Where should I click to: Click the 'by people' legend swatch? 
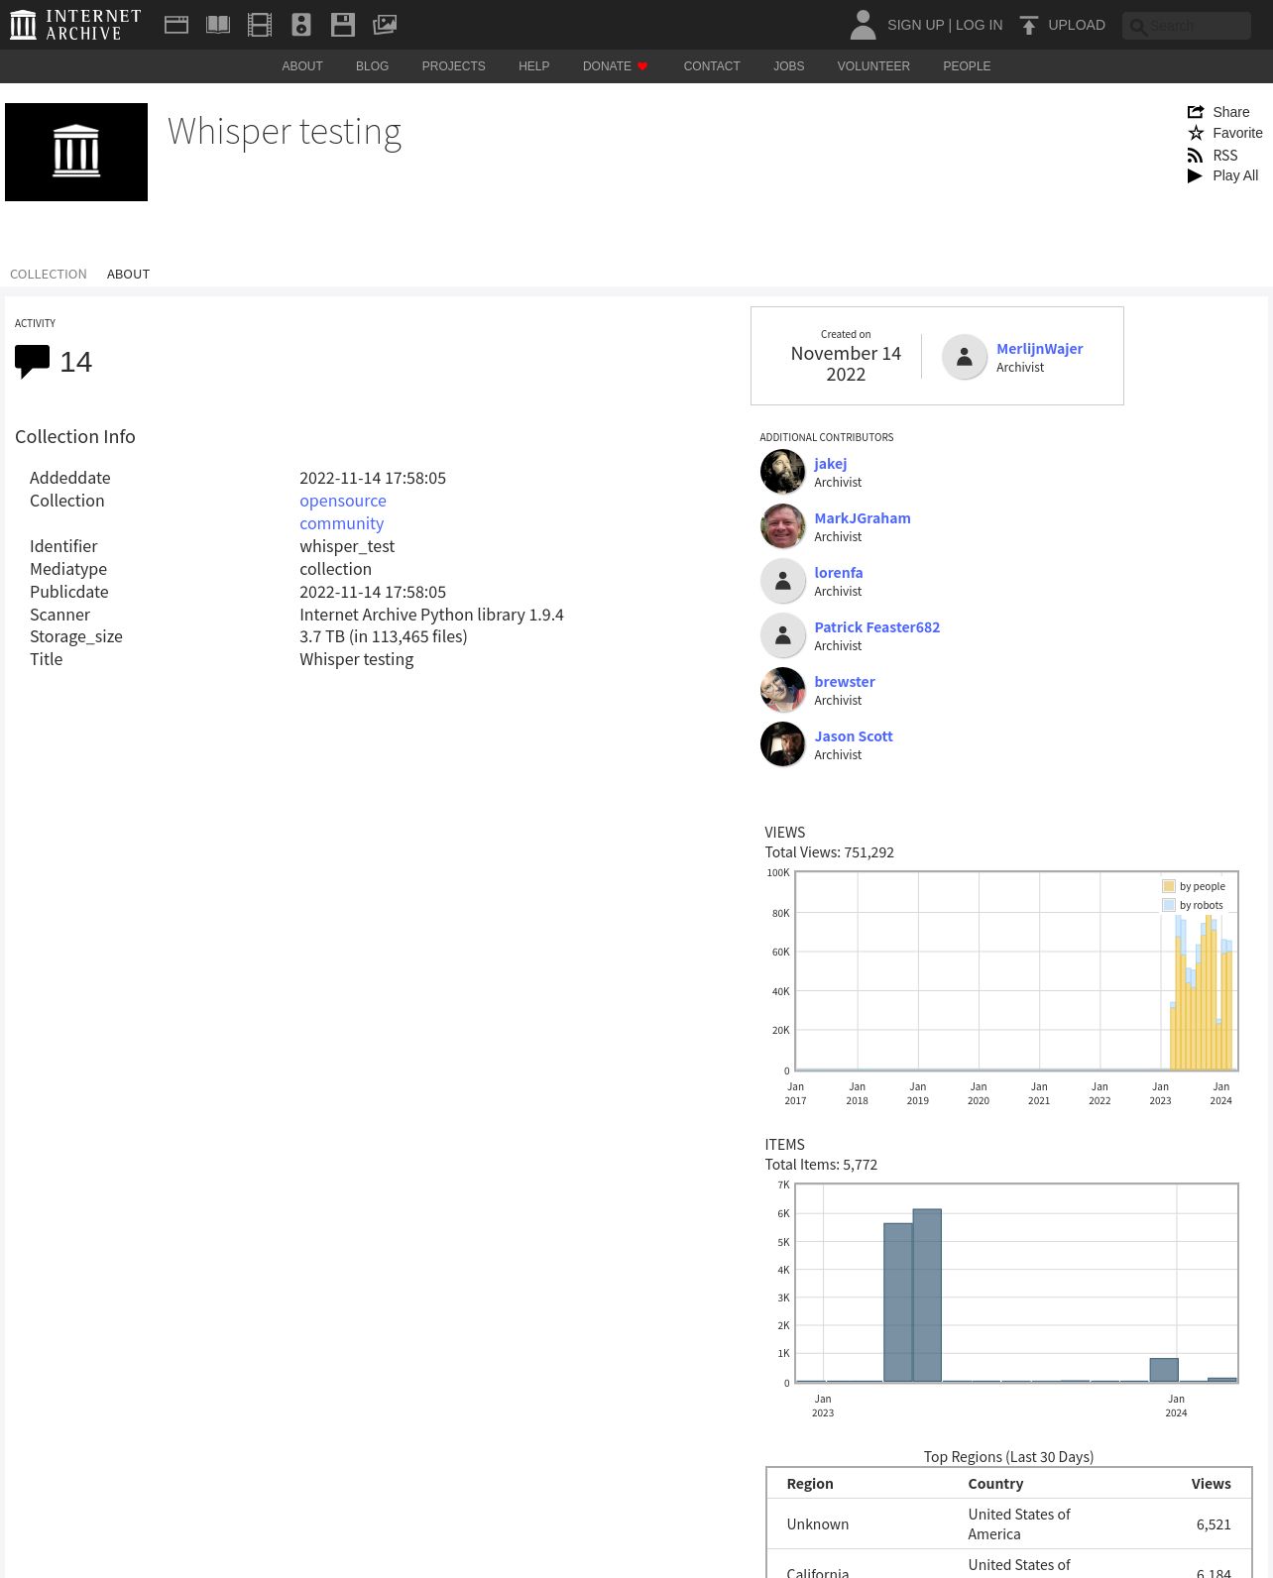[1169, 886]
